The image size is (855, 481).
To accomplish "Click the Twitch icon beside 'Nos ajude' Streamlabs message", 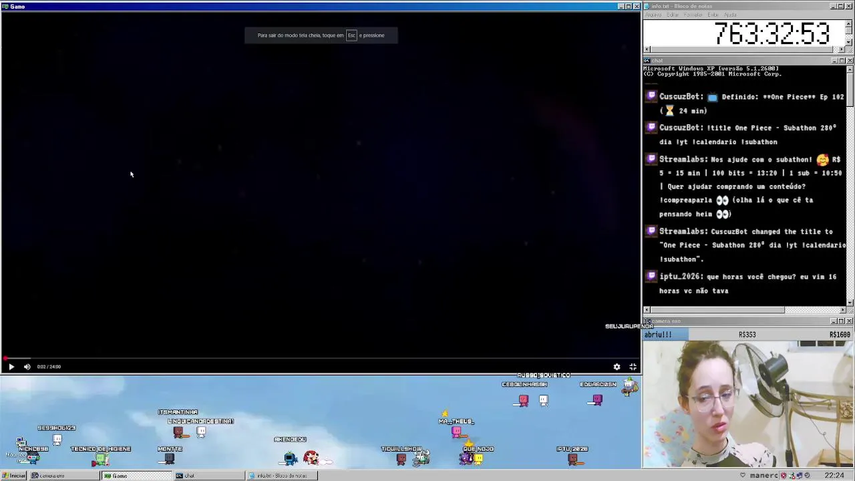I will point(651,159).
